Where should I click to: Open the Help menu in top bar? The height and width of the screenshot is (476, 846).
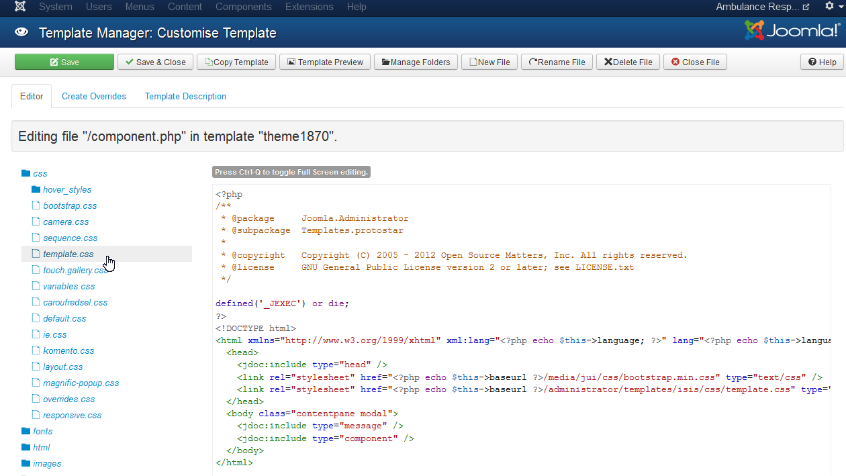(357, 7)
